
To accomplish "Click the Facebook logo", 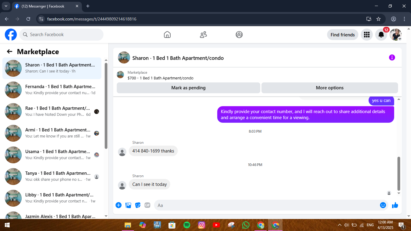I will point(11,35).
